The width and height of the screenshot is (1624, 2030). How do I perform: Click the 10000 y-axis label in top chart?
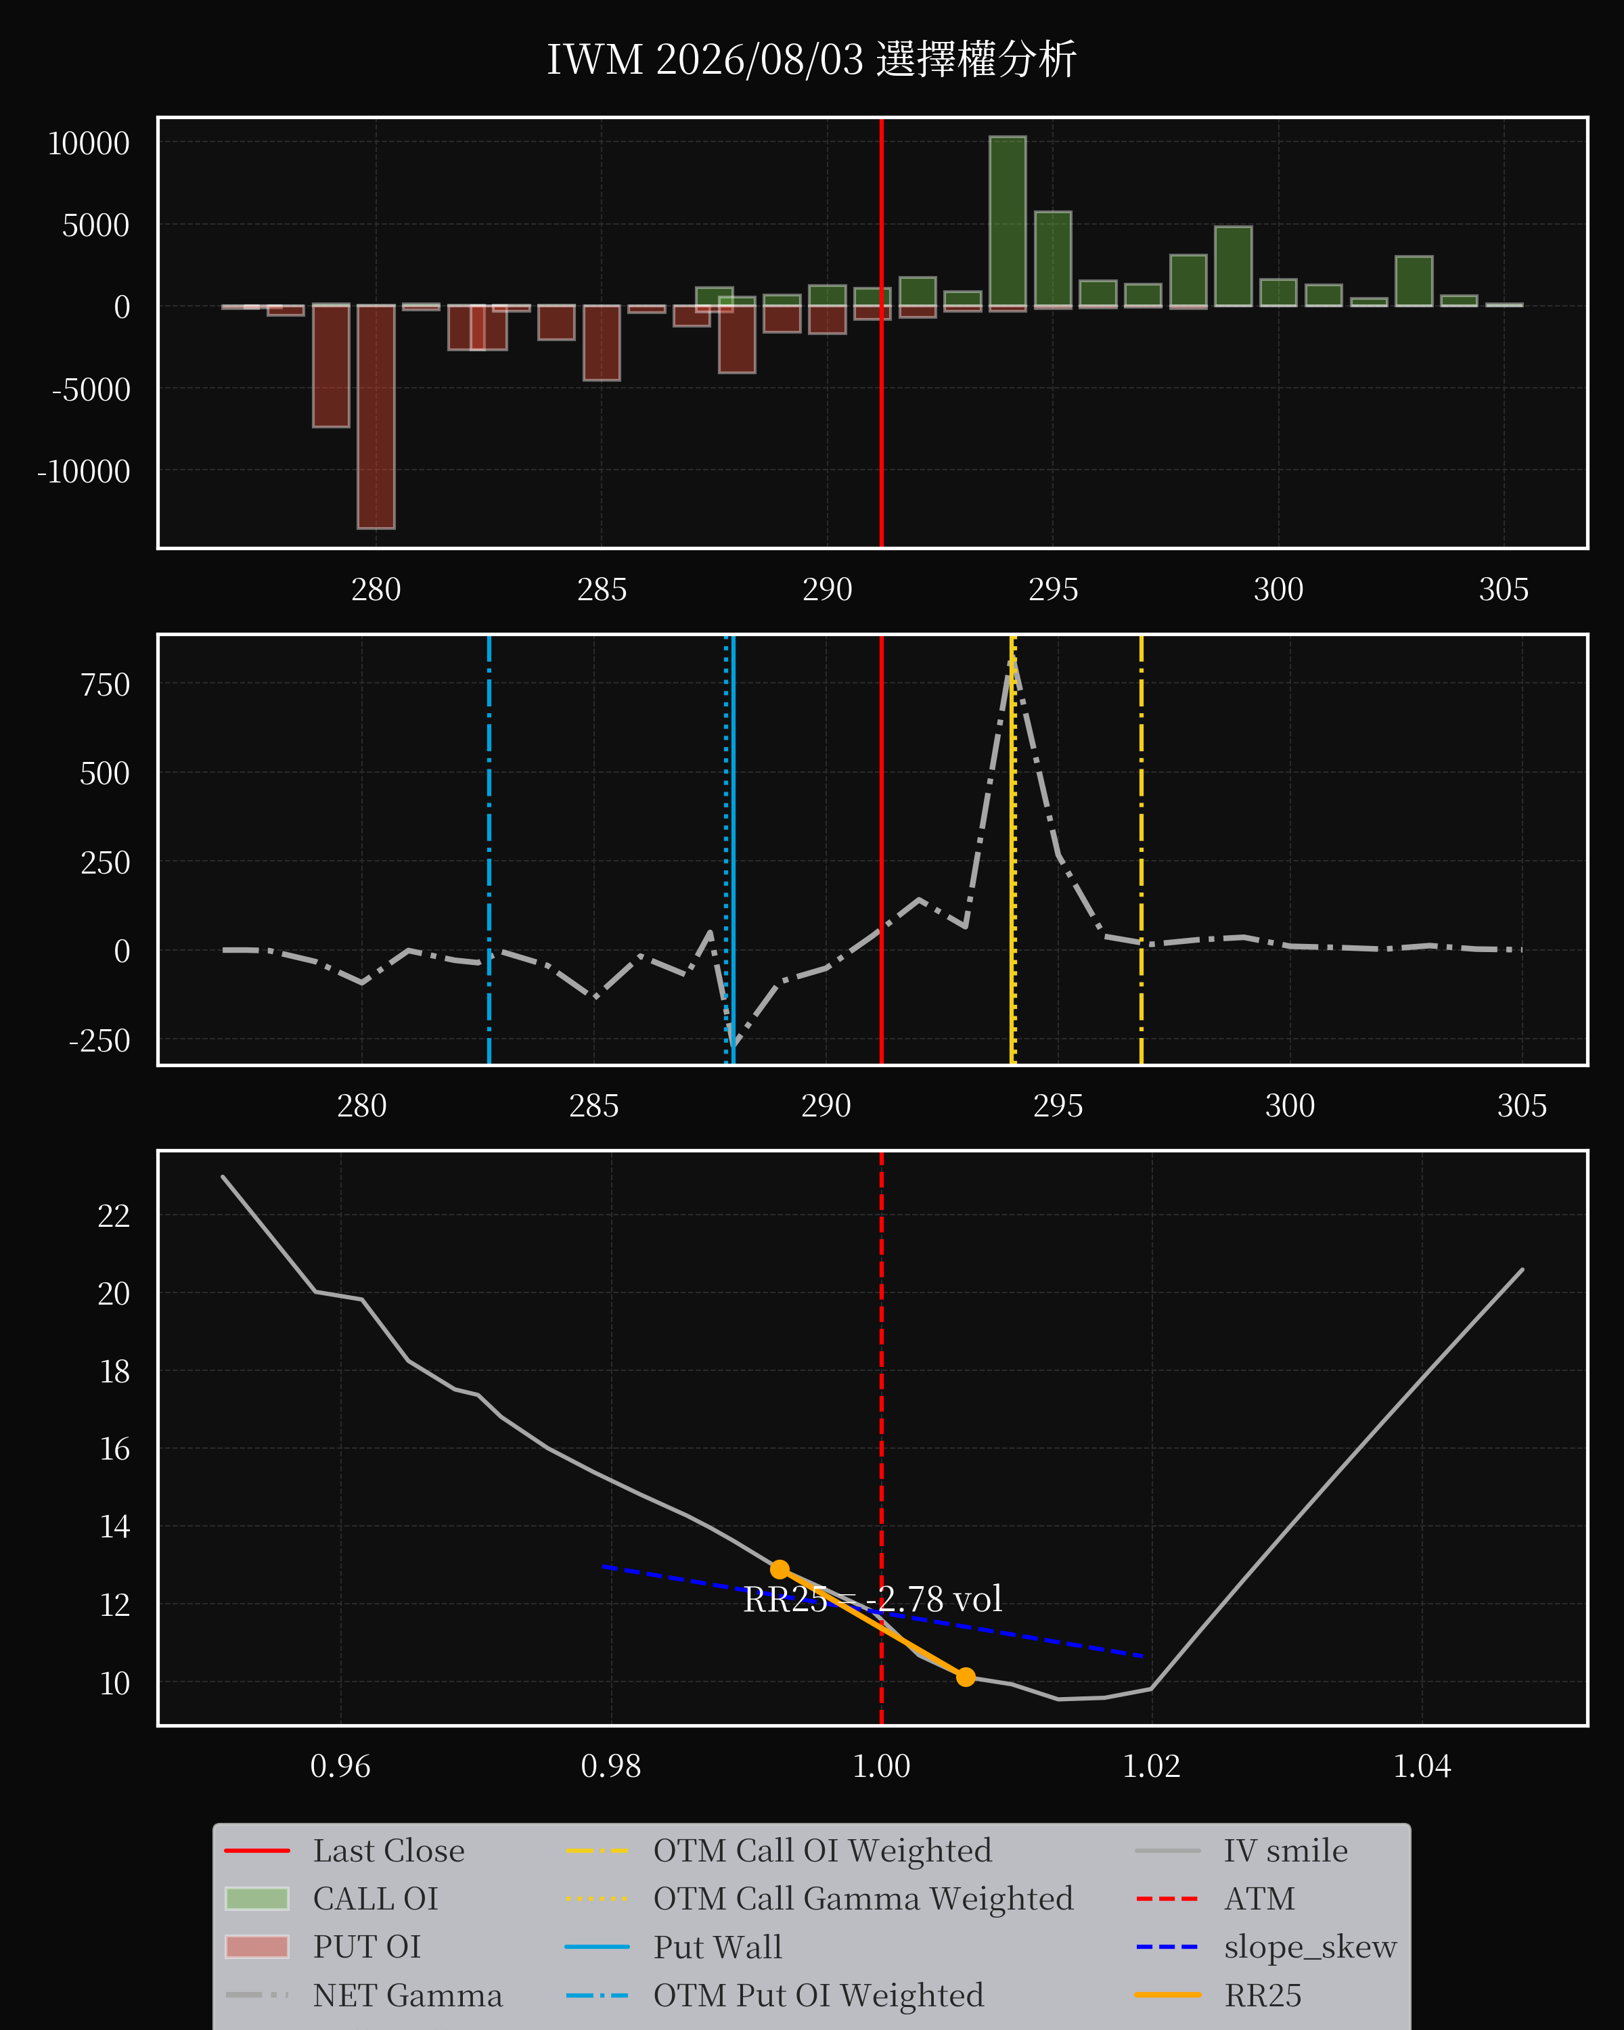click(x=89, y=143)
